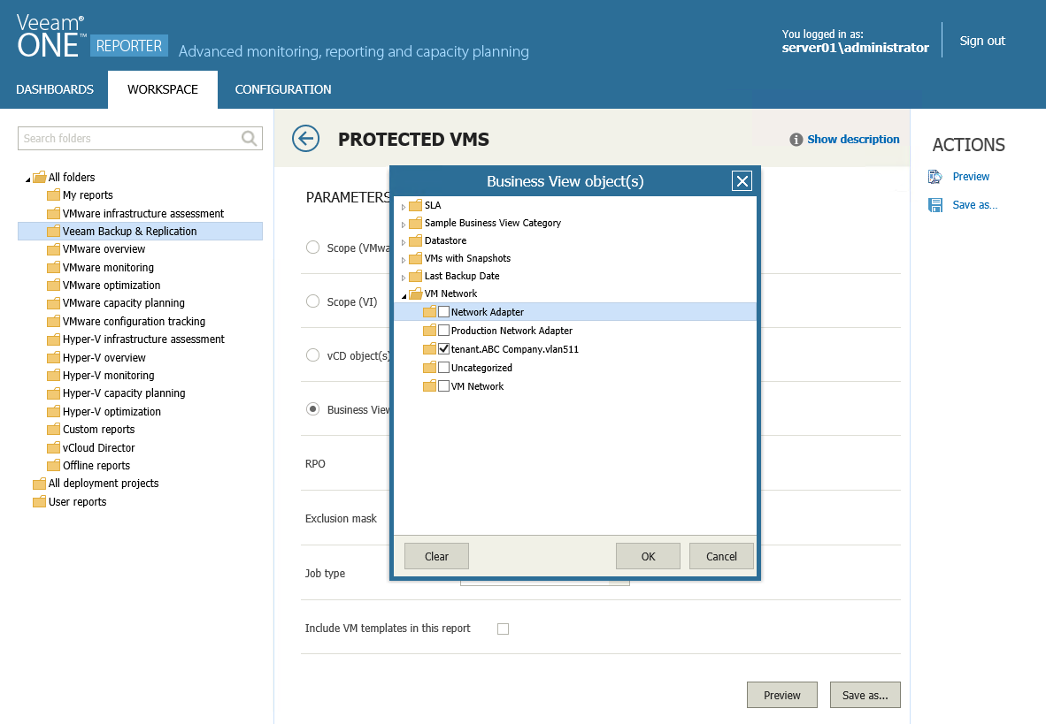Click the Veeam ONE Reporter logo
Image resolution: width=1046 pixels, height=724 pixels.
point(90,36)
